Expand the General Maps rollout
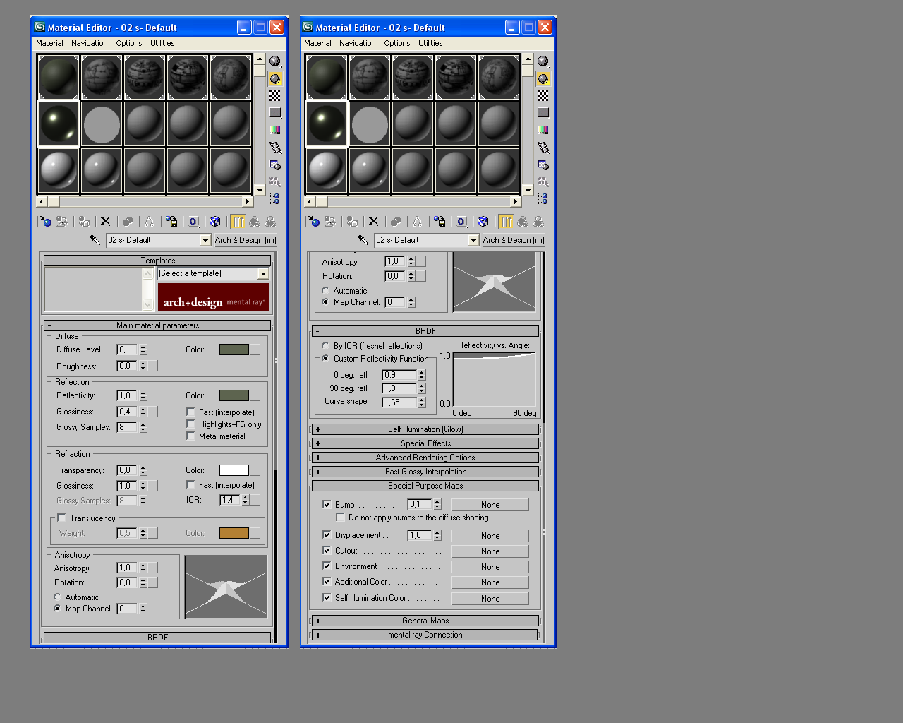The width and height of the screenshot is (903, 723). pyautogui.click(x=425, y=621)
